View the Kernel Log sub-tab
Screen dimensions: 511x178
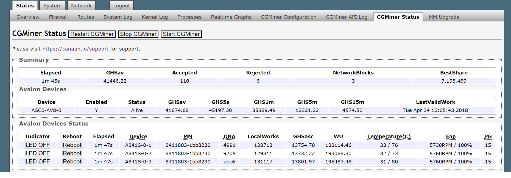click(155, 17)
